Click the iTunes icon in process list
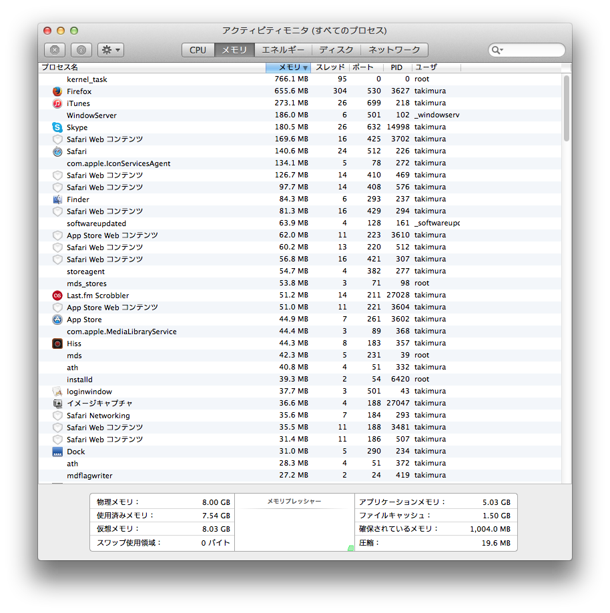 pyautogui.click(x=57, y=103)
